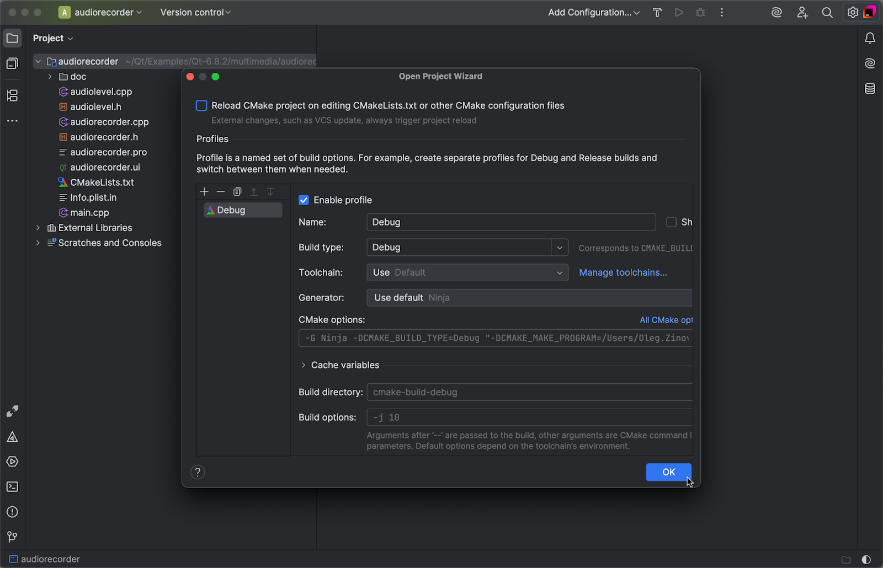The height and width of the screenshot is (568, 883).
Task: Copy the selected CMake profile
Action: (237, 191)
